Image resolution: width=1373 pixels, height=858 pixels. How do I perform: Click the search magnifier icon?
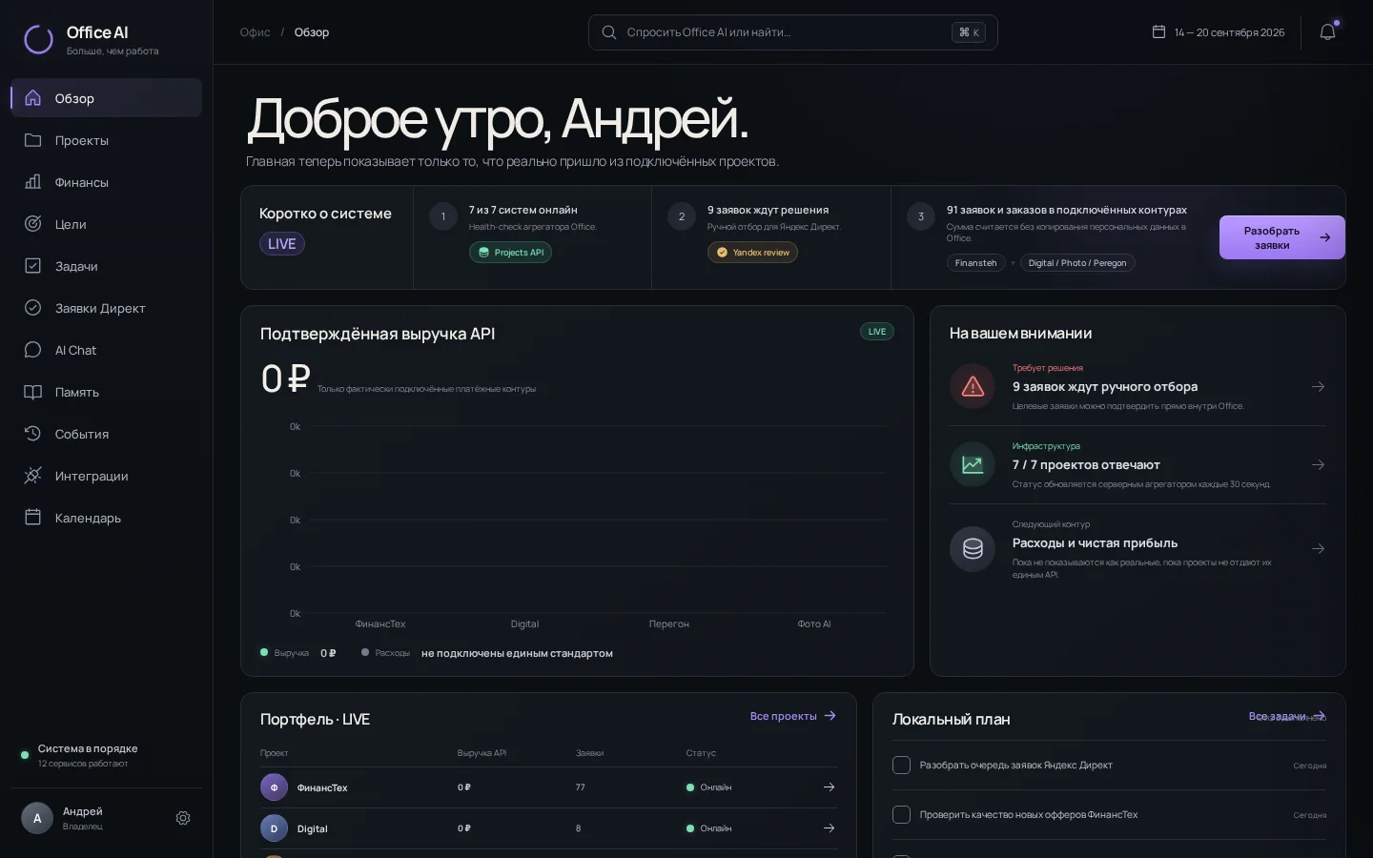click(609, 32)
